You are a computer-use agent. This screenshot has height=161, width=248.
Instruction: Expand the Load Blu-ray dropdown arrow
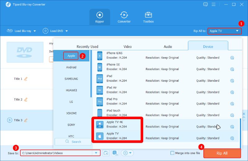[x=35, y=31]
